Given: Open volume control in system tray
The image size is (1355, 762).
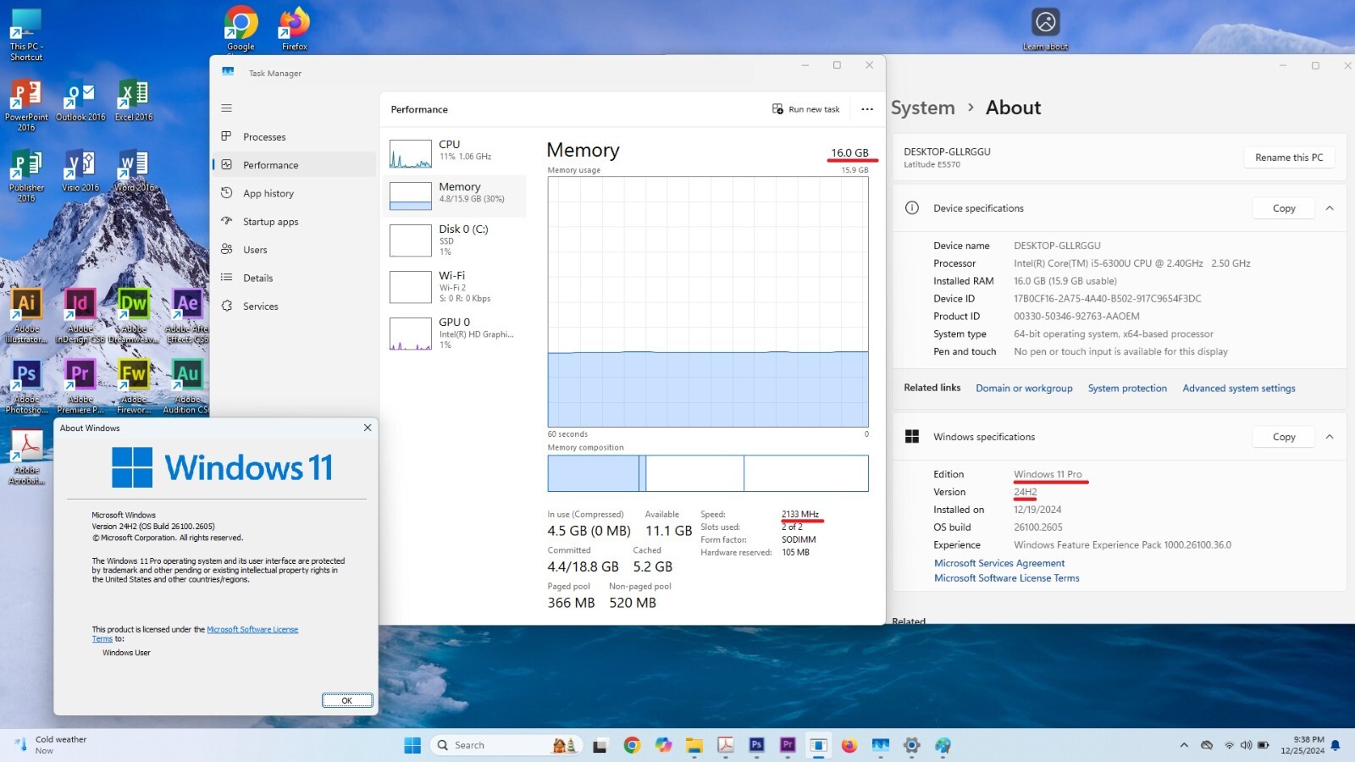Looking at the screenshot, I should pos(1246,745).
